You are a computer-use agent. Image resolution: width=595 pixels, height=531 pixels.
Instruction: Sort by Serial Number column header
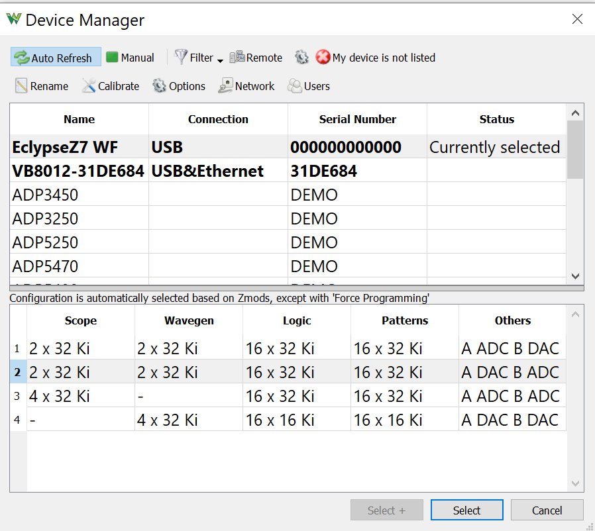pos(357,119)
